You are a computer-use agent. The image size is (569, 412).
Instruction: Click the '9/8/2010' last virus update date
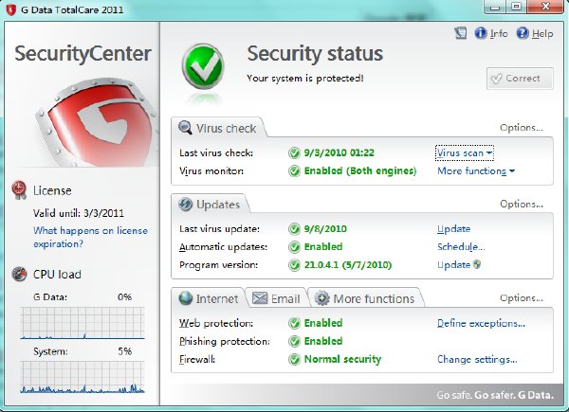tap(325, 229)
